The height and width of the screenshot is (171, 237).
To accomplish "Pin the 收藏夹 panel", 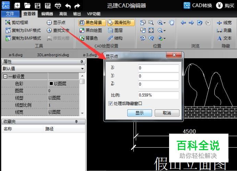I will pyautogui.click(x=76, y=121).
